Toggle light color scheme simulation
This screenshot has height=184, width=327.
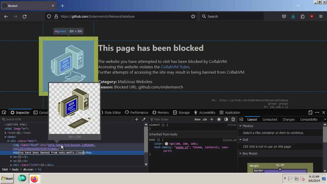pyautogui.click(x=219, y=119)
